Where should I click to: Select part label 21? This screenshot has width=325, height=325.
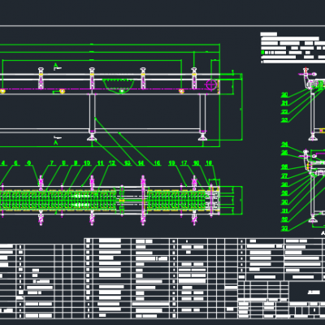pos(284,103)
